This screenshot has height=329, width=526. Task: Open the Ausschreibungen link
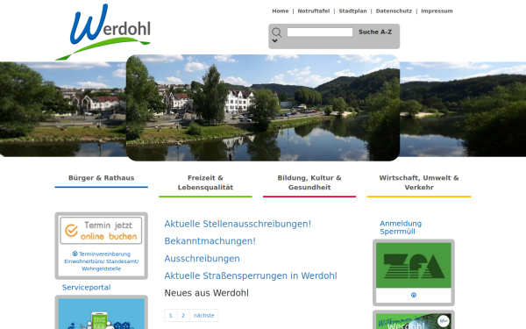[x=202, y=259]
